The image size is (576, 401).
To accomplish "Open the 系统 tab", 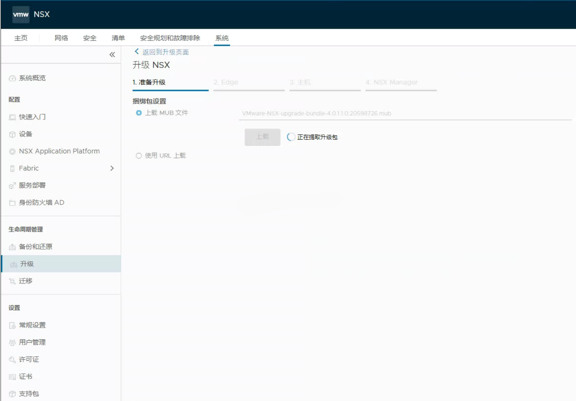I will 222,38.
